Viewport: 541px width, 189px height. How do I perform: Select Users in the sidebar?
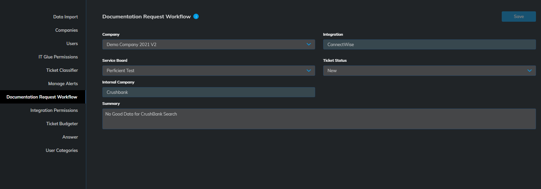72,43
